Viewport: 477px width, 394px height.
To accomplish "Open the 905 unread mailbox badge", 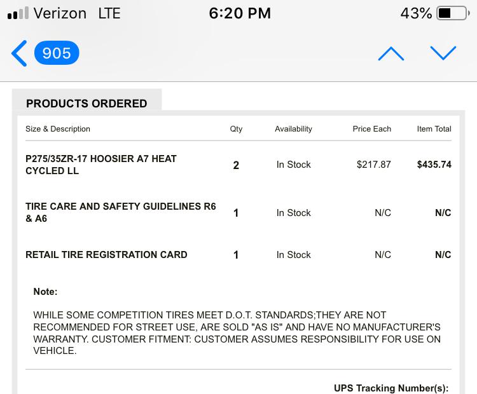I will click(57, 53).
